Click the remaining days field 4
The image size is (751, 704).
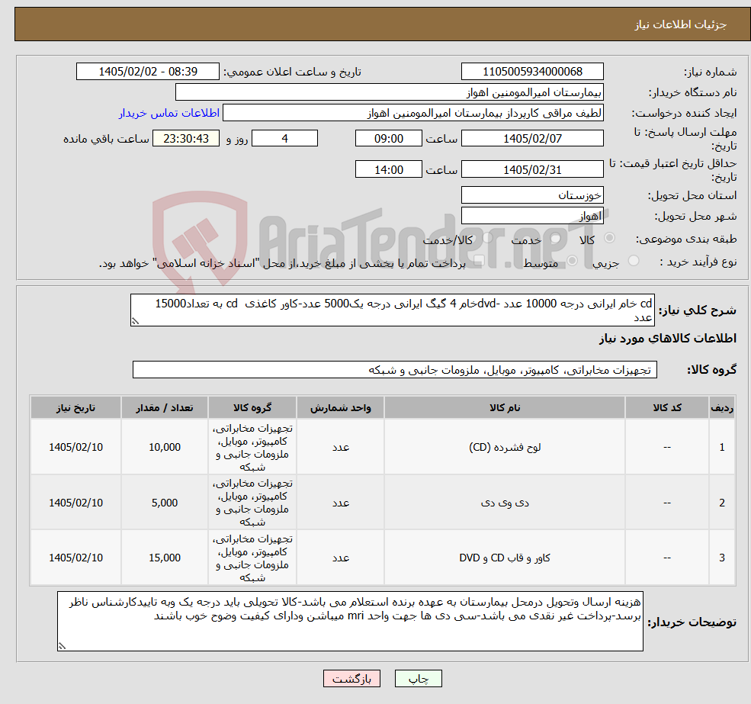point(284,139)
